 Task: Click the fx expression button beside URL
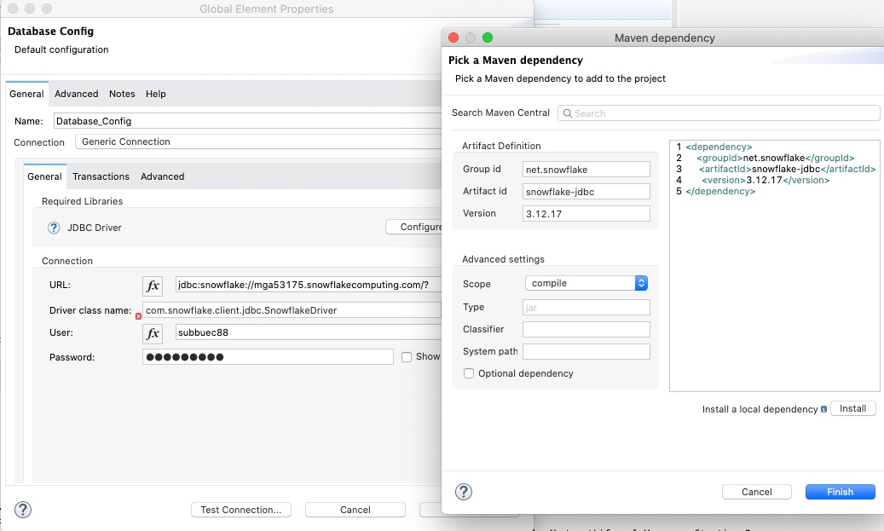pos(153,286)
